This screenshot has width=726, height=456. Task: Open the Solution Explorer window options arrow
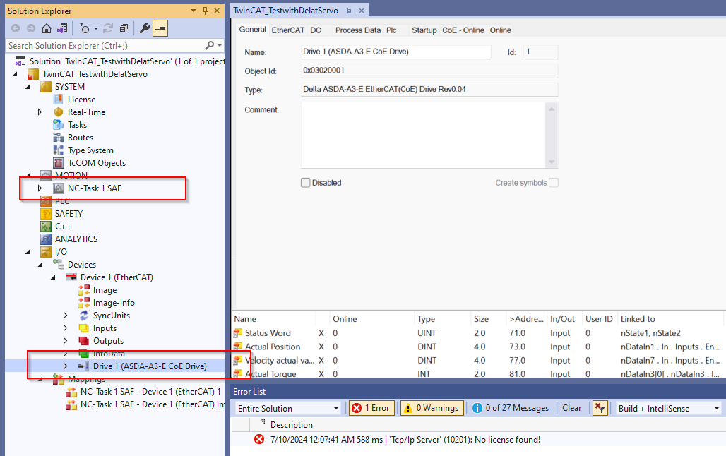tap(194, 11)
